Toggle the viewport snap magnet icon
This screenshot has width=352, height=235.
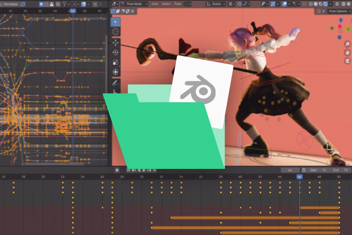(239, 4)
